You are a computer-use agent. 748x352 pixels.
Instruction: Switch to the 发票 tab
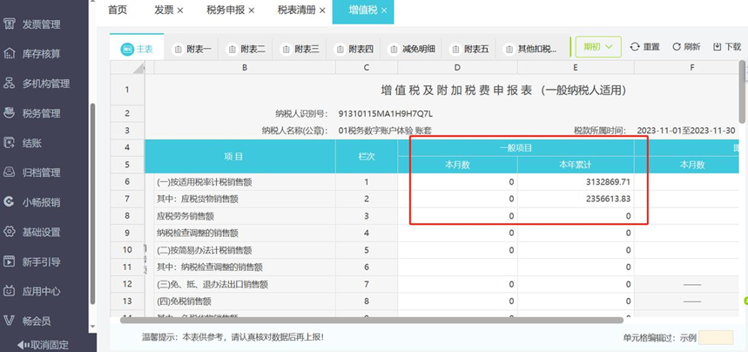point(164,10)
